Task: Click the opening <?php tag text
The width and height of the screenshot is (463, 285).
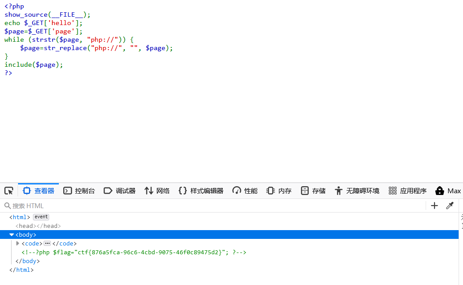Action: click(x=14, y=6)
